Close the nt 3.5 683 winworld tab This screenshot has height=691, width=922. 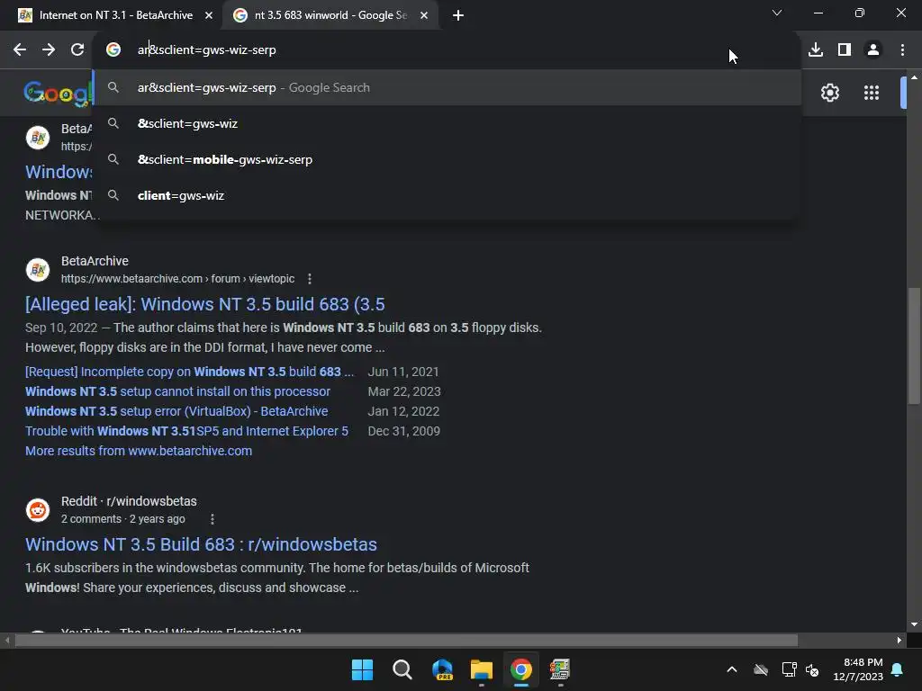[424, 15]
